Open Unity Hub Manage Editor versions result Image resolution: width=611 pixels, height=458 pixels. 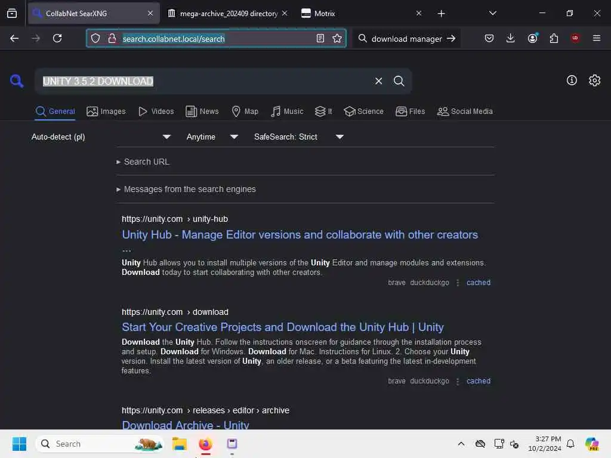(x=300, y=235)
